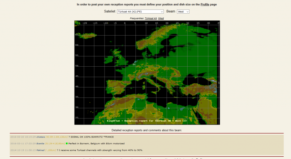Click the green status square in Boenke's report
Image resolution: width=291 pixels, height=159 pixels.
[x=67, y=143]
